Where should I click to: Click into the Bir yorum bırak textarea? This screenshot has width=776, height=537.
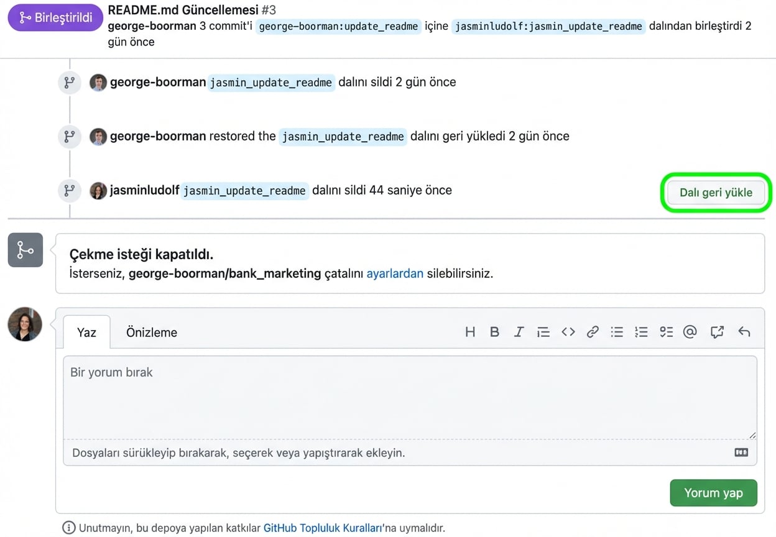point(410,398)
